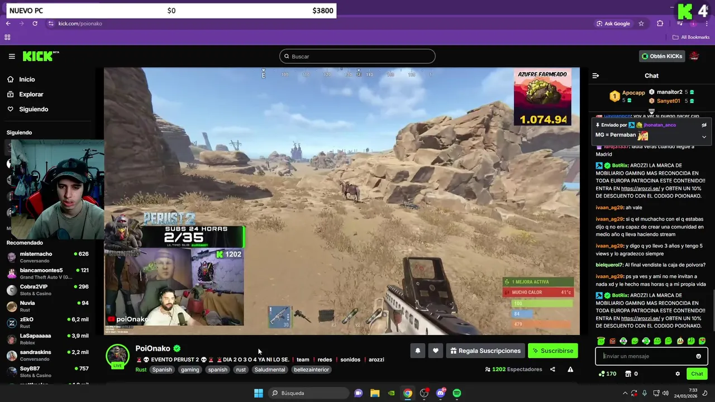The height and width of the screenshot is (402, 715).
Task: Bookmark this page with the star icon
Action: [x=641, y=23]
